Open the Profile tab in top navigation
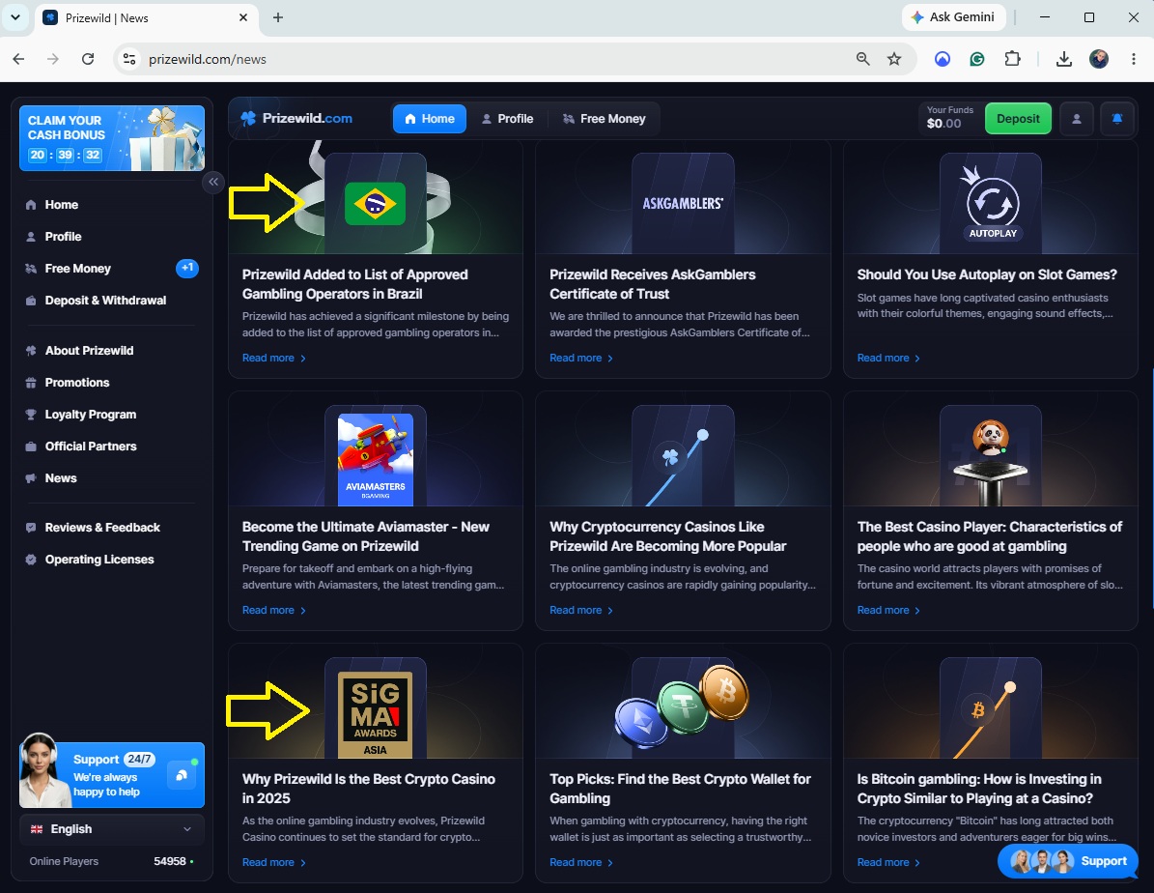Screen dimensions: 1154x893 coord(507,119)
